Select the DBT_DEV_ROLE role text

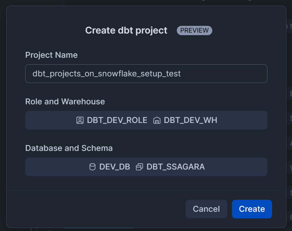[x=117, y=120]
